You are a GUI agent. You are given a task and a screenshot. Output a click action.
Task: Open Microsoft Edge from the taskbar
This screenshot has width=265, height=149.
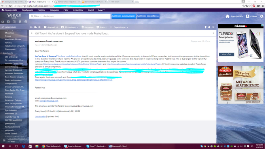23,146
